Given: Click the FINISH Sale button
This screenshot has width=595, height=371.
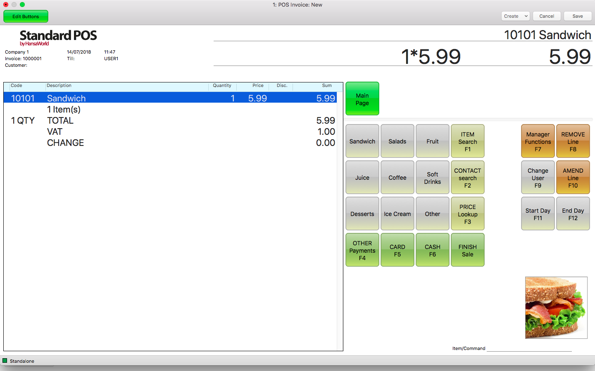Looking at the screenshot, I should [x=467, y=250].
